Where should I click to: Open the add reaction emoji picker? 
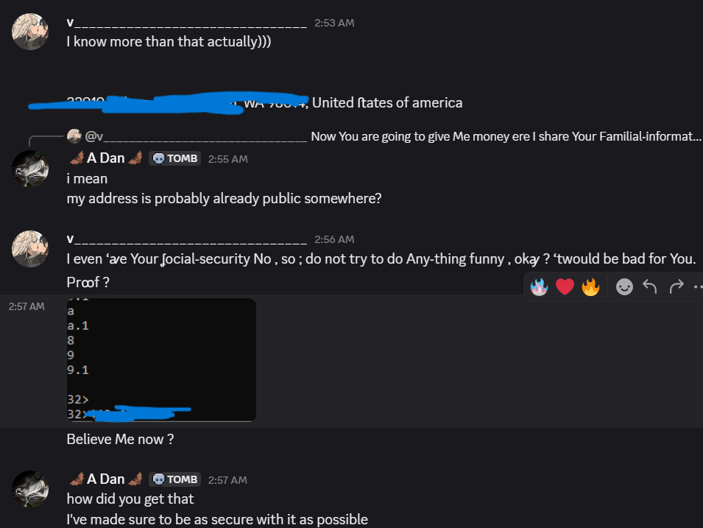(624, 286)
